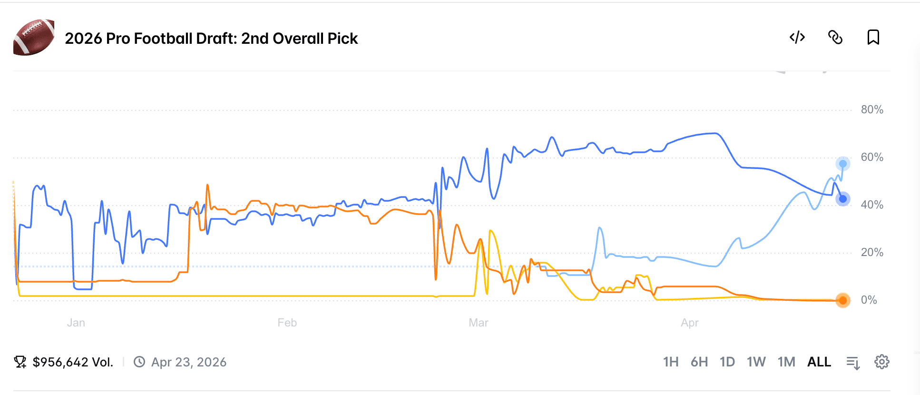920x395 pixels.
Task: Click the dark blue line endpoint dot
Action: [843, 199]
